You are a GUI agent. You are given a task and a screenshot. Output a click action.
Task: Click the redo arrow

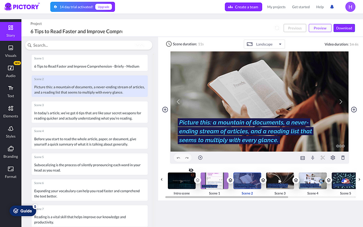[187, 158]
